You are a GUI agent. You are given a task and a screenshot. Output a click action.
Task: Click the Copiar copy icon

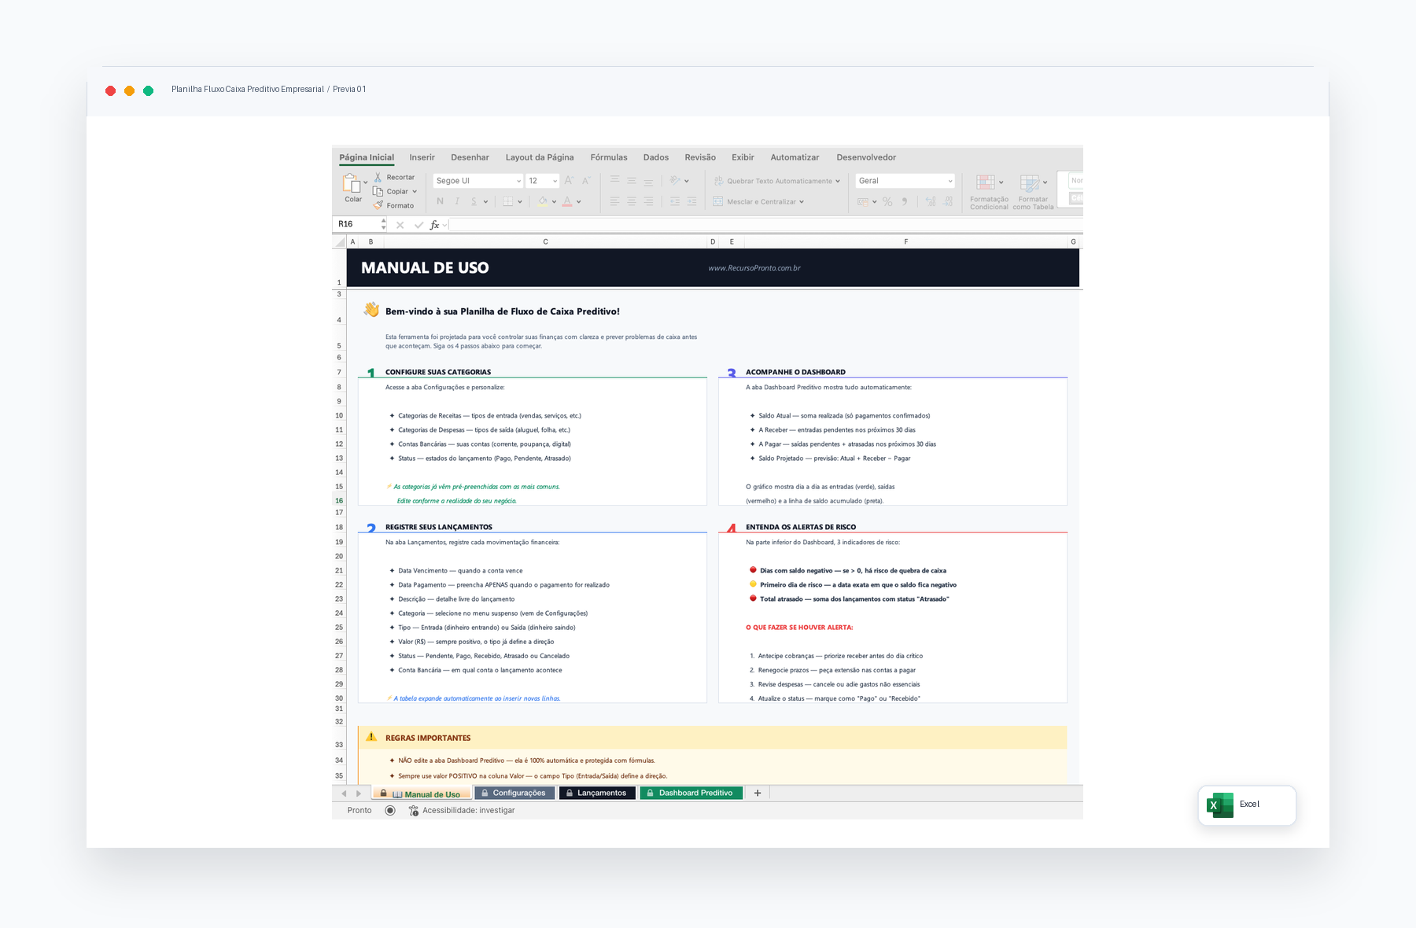[378, 191]
